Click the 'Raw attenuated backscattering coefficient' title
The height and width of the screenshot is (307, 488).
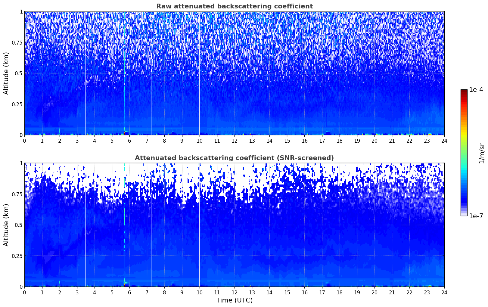tap(234, 6)
